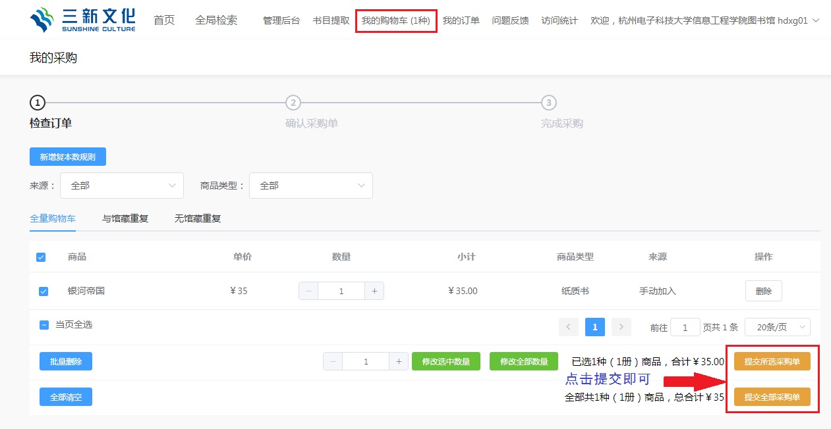Open 我的订单 in the top menu

[461, 20]
